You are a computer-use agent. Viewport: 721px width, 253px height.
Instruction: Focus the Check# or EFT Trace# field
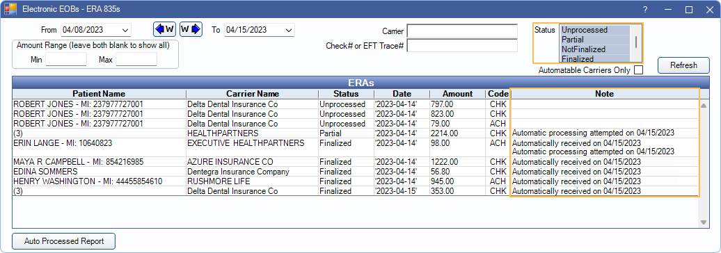[462, 45]
